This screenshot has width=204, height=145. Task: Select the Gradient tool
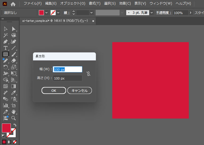(x=14, y=86)
